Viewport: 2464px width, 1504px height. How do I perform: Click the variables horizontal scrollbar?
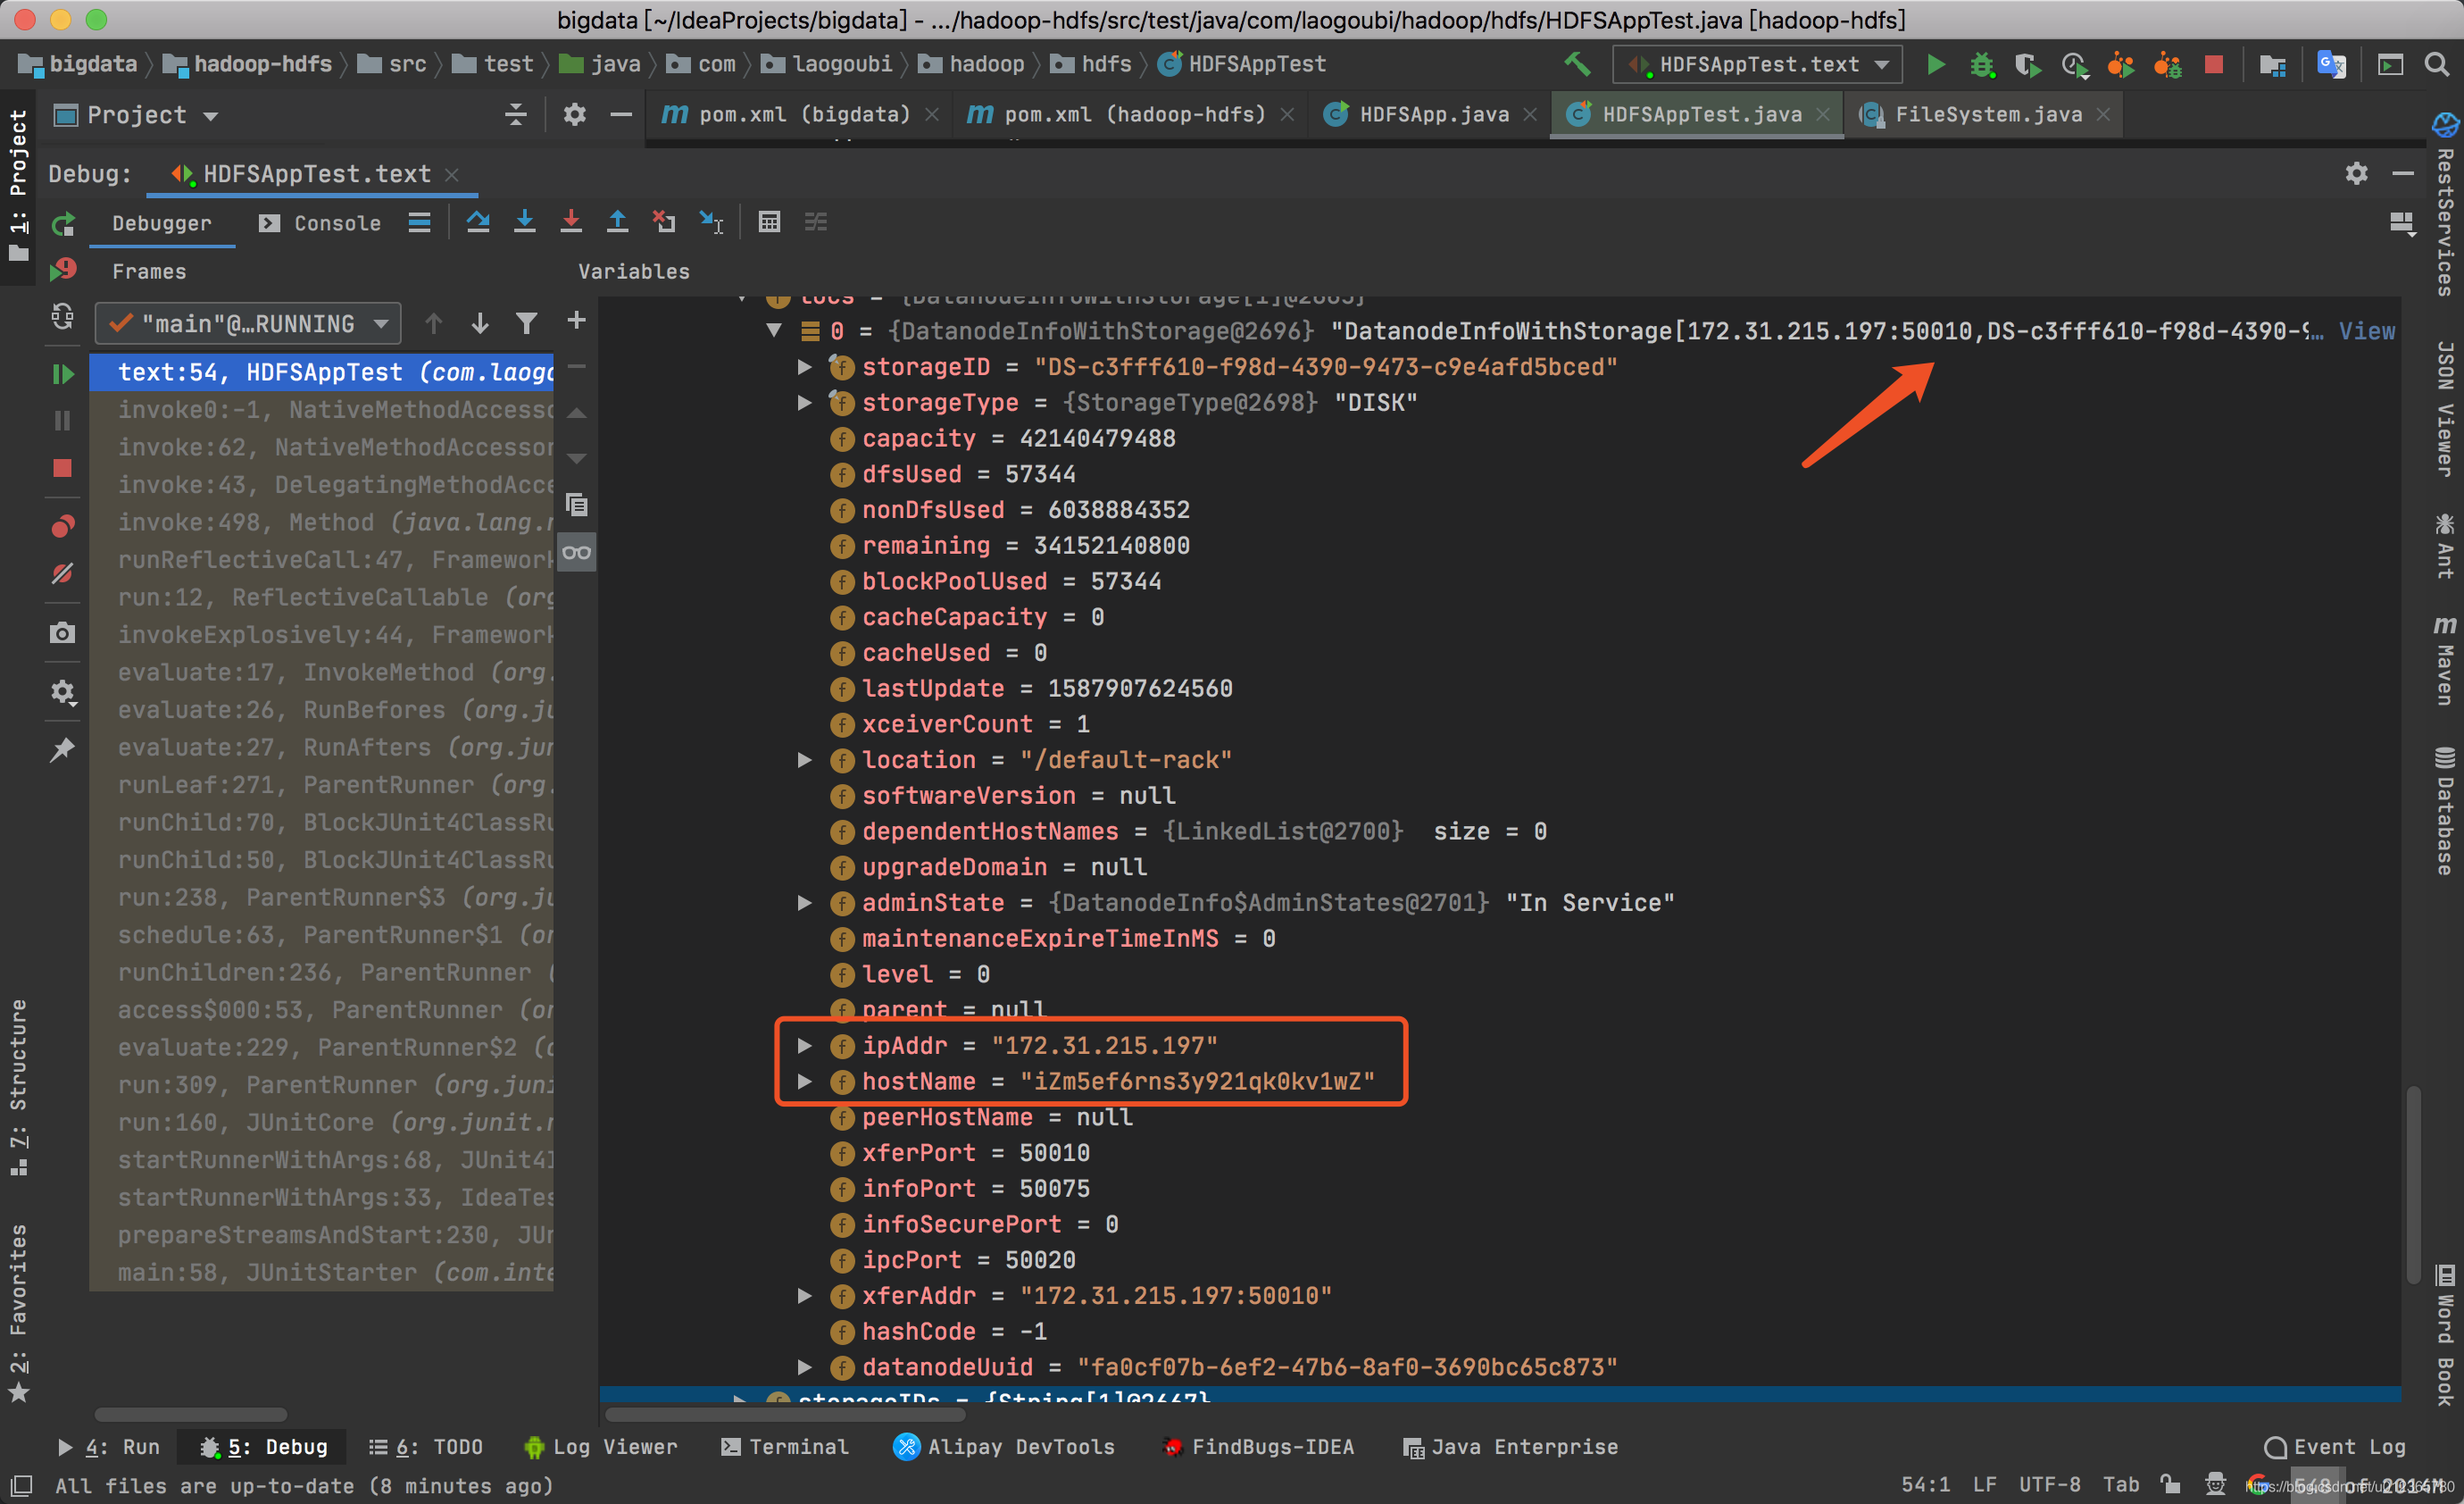[x=786, y=1414]
